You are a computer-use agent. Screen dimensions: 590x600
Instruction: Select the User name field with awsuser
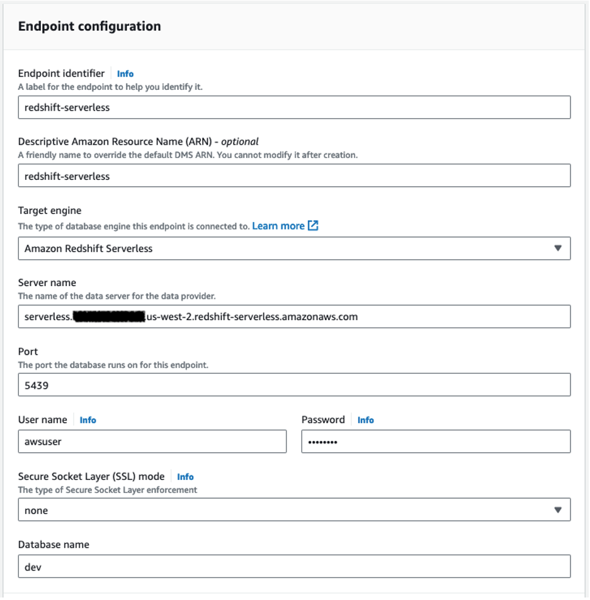pyautogui.click(x=152, y=442)
